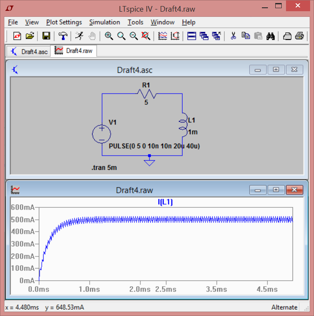Click the .tran 5m directive text
Screen dimensions: 314x316
(x=104, y=167)
